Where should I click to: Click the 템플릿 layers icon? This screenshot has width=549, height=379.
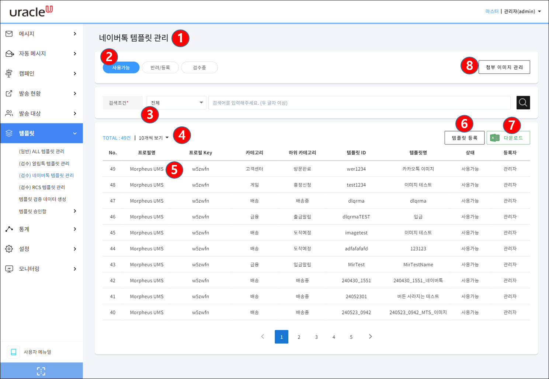[x=9, y=133]
